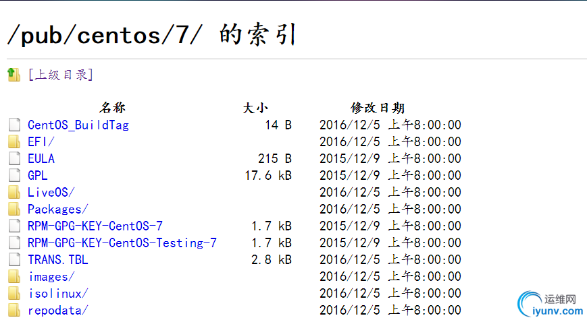Click the green up-arrow parent folder icon
587x322 pixels.
pos(14,75)
